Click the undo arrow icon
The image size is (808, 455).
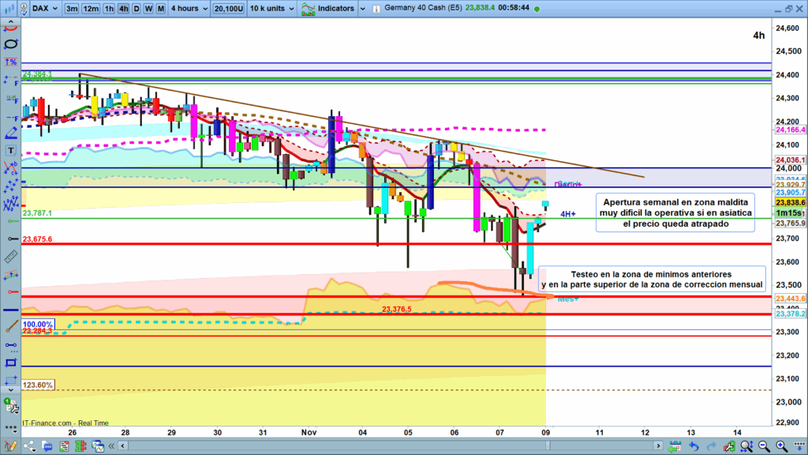pos(694,446)
